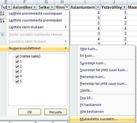Choose Yhtä kuin... filter
Viewport: 137px width, 123px height.
[89, 49]
